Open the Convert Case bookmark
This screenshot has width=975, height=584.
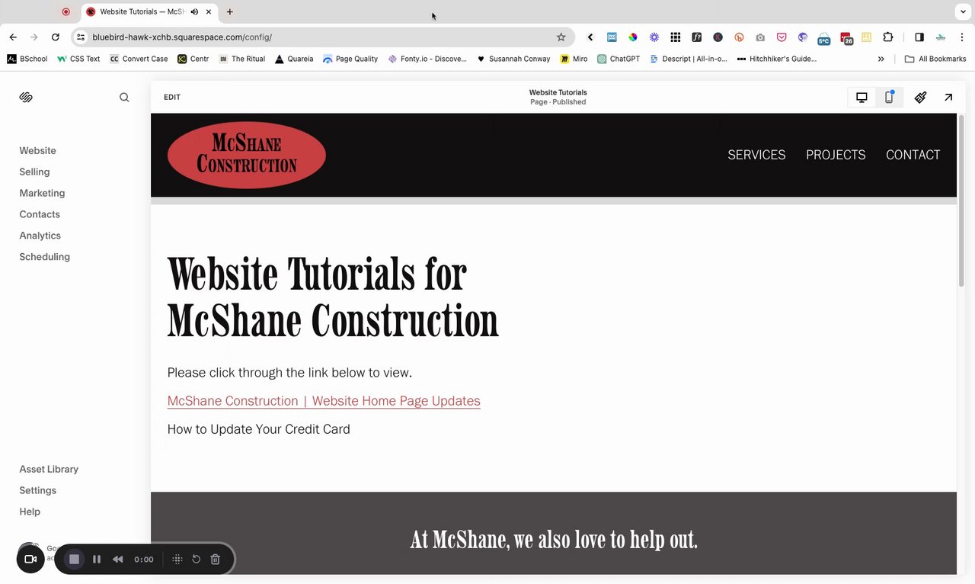[x=139, y=59]
